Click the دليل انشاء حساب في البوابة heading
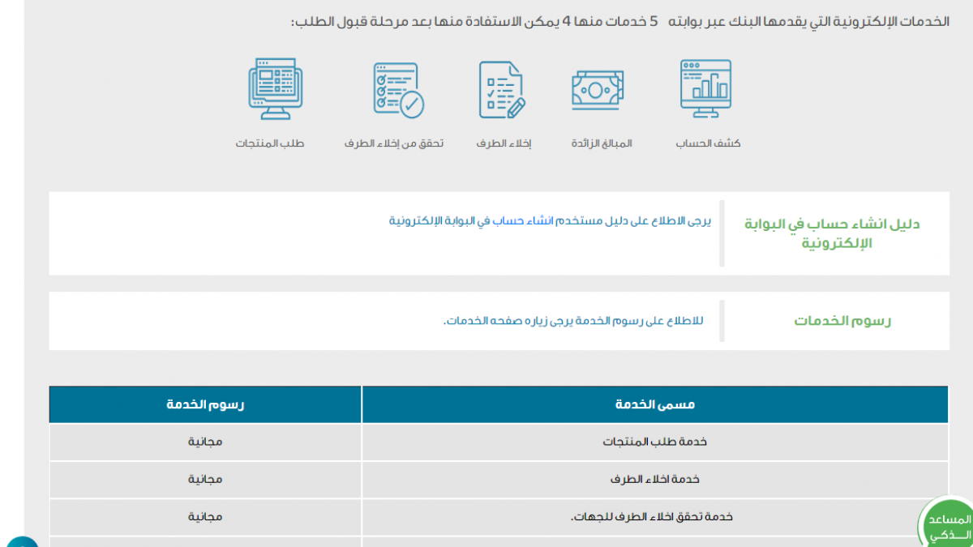 tap(832, 233)
